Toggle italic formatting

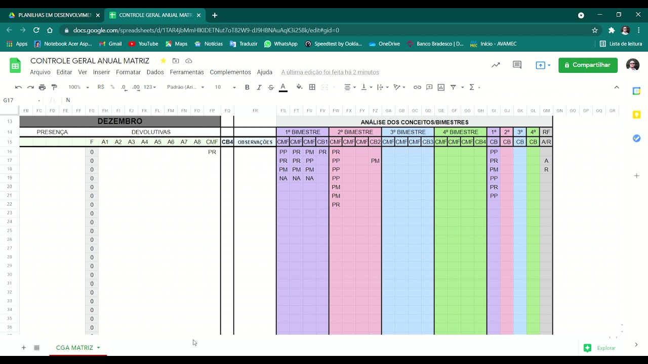point(259,87)
